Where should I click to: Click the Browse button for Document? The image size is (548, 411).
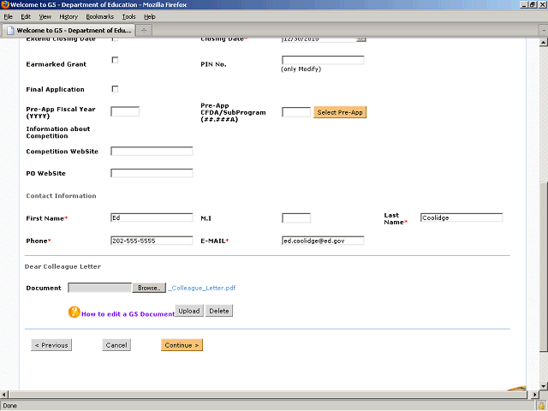pos(149,288)
